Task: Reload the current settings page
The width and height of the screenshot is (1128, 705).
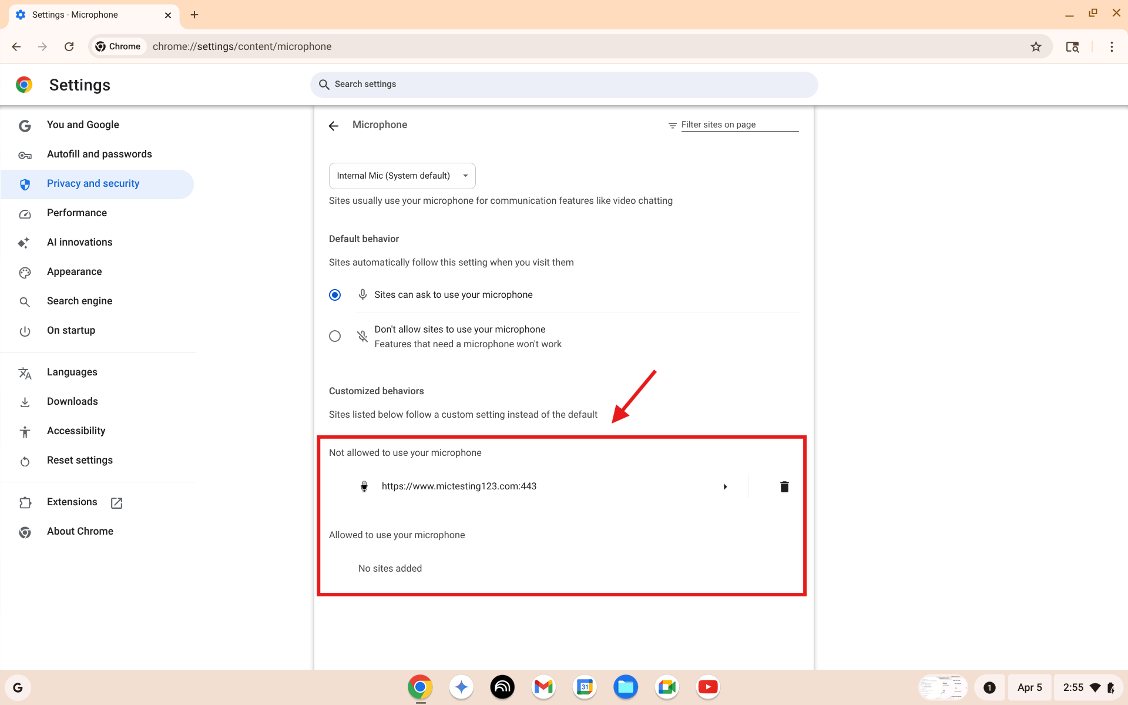Action: [x=69, y=46]
